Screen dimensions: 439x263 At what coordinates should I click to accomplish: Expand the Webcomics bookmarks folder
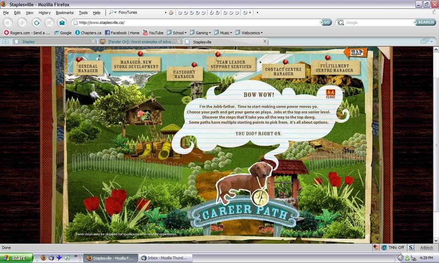click(249, 33)
